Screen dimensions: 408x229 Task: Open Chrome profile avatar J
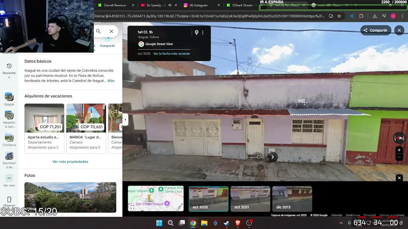(393, 16)
